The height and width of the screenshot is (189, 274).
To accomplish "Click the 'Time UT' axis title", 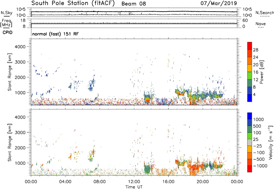I will [134, 187].
